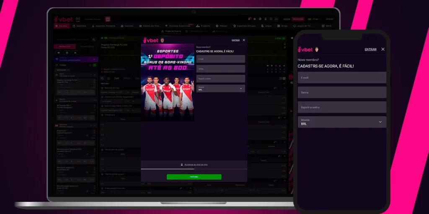
Task: Click the search icon in left sidebar
Action: 94,40
